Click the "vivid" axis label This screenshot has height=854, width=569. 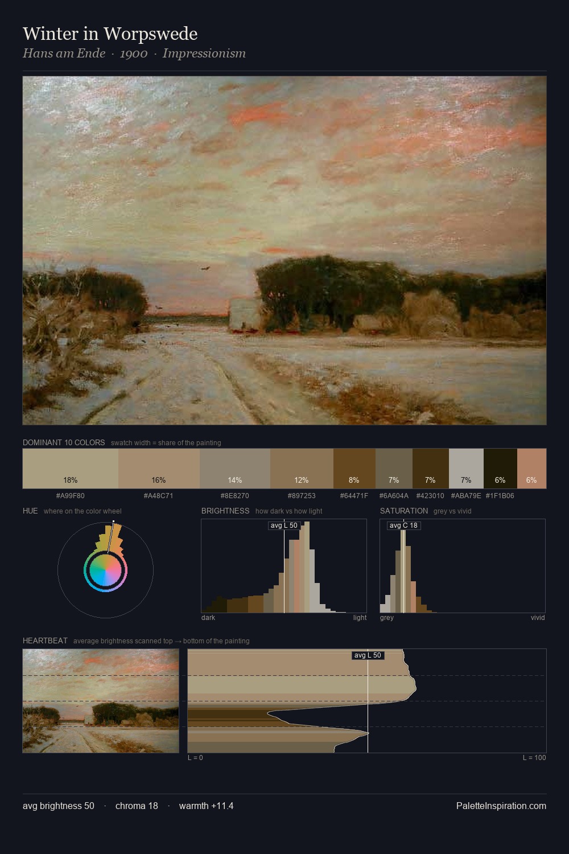coord(538,618)
